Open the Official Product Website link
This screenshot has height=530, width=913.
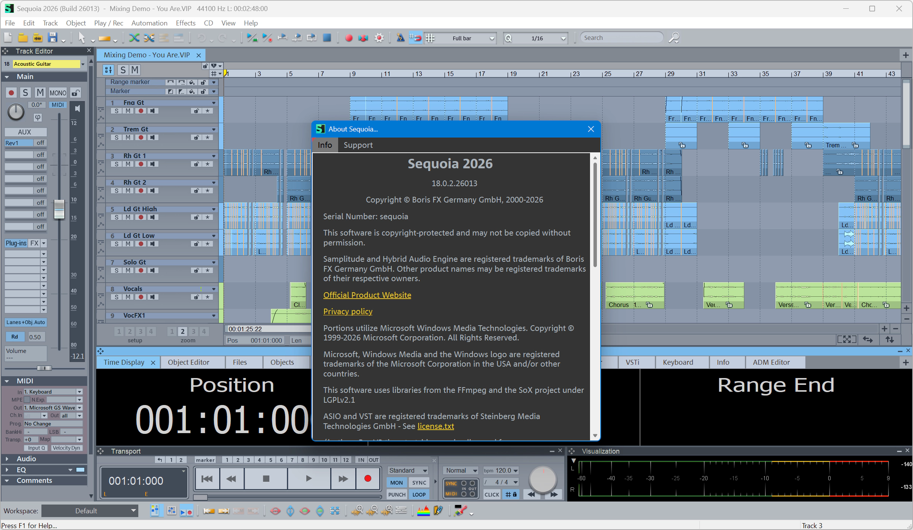[x=367, y=295]
